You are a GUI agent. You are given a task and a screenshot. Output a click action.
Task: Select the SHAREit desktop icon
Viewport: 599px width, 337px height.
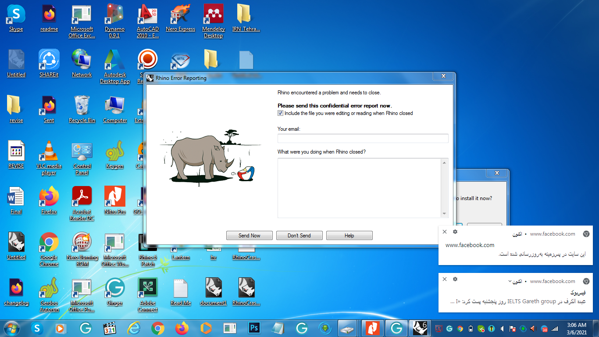click(49, 63)
